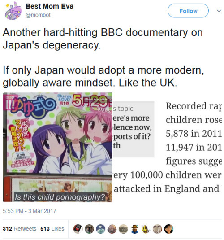This screenshot has height=240, width=224.
Task: Open the fifth liker's grey sketch avatar
Action: click(123, 229)
